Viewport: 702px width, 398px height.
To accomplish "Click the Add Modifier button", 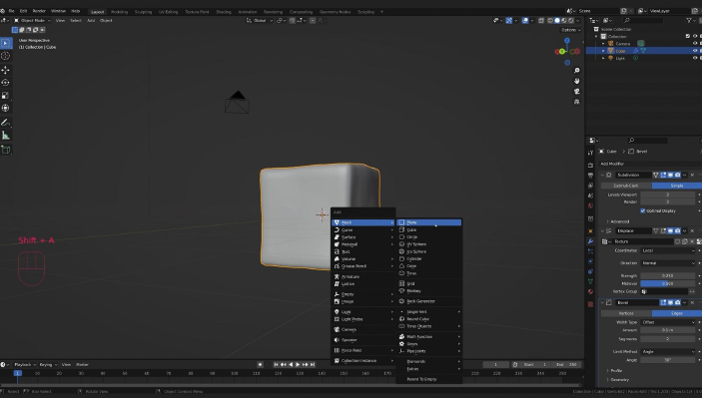I will pos(650,164).
